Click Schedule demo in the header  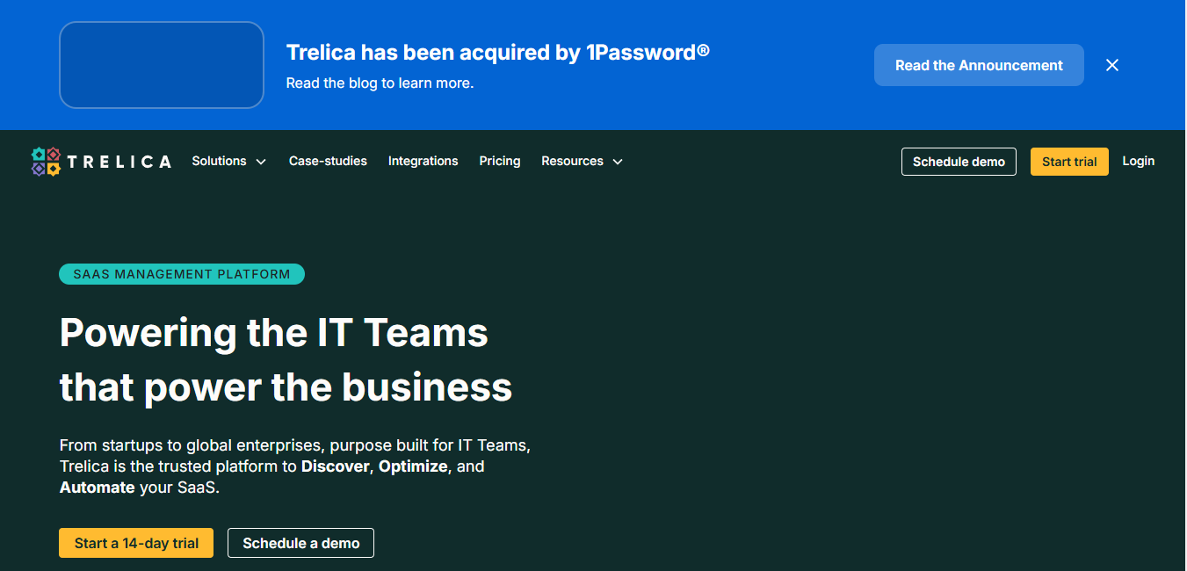pyautogui.click(x=959, y=162)
